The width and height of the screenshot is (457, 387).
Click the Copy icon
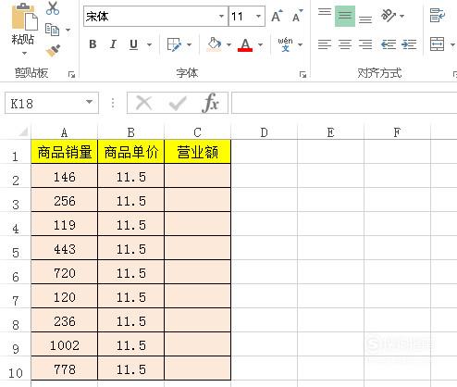[x=52, y=30]
